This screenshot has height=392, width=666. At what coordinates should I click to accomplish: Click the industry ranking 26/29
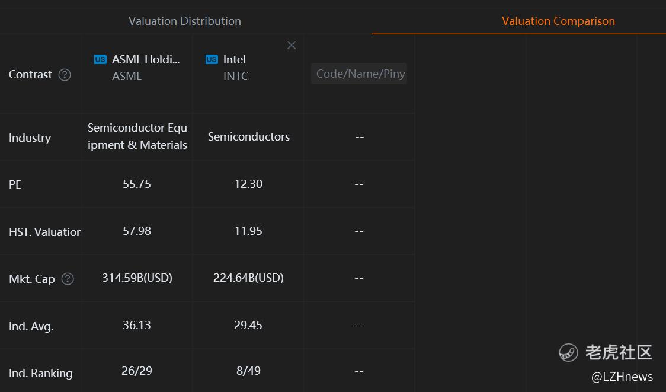point(137,371)
